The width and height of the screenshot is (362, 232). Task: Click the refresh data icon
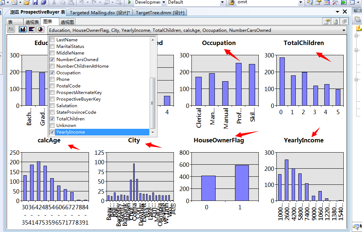point(335,22)
